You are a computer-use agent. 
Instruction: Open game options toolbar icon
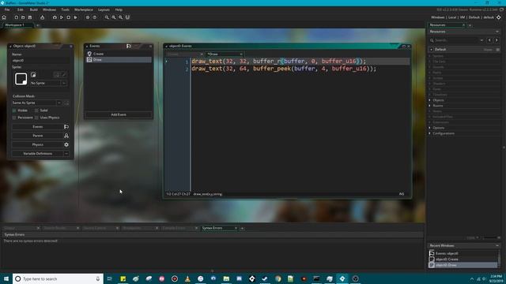coord(88,17)
